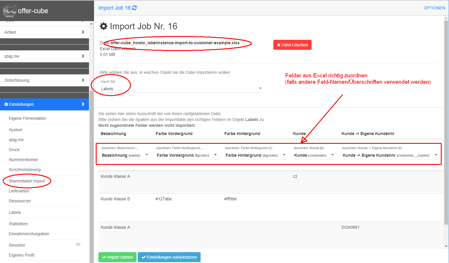Click the main content scrollbar up arrow
This screenshot has width=449, height=263.
(446, 18)
